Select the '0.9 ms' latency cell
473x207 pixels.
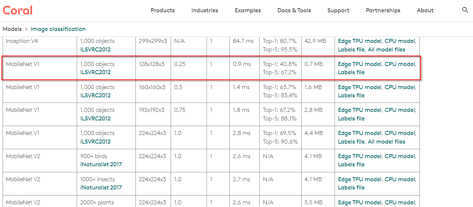(242, 64)
